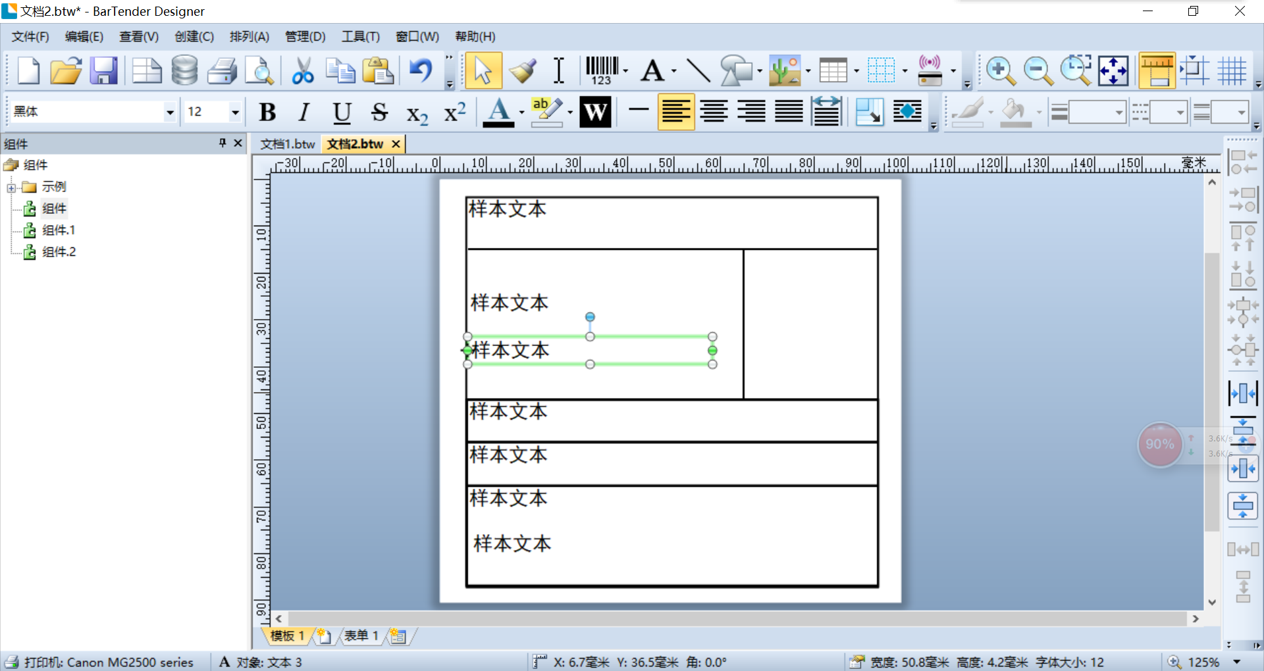Screen dimensions: 1264x671
Task: Click the vertical scrollbar thumb
Action: point(1212,391)
